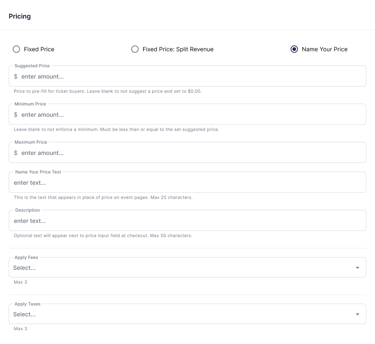Expand the Apply Taxes dropdown arrow
The height and width of the screenshot is (344, 375).
[x=357, y=314]
